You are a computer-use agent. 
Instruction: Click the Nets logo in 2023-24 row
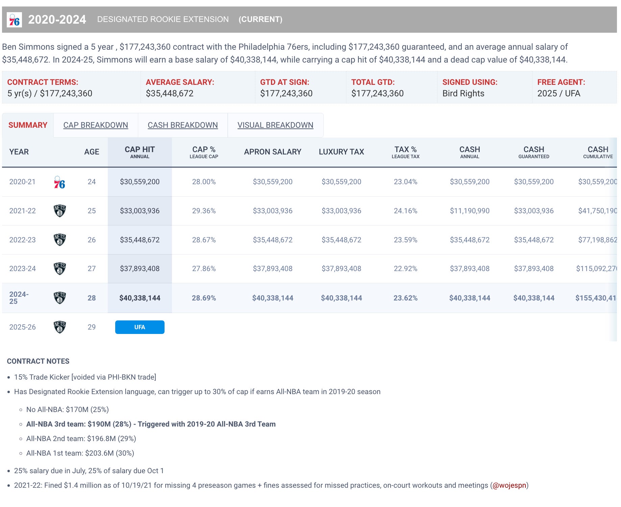coord(60,269)
